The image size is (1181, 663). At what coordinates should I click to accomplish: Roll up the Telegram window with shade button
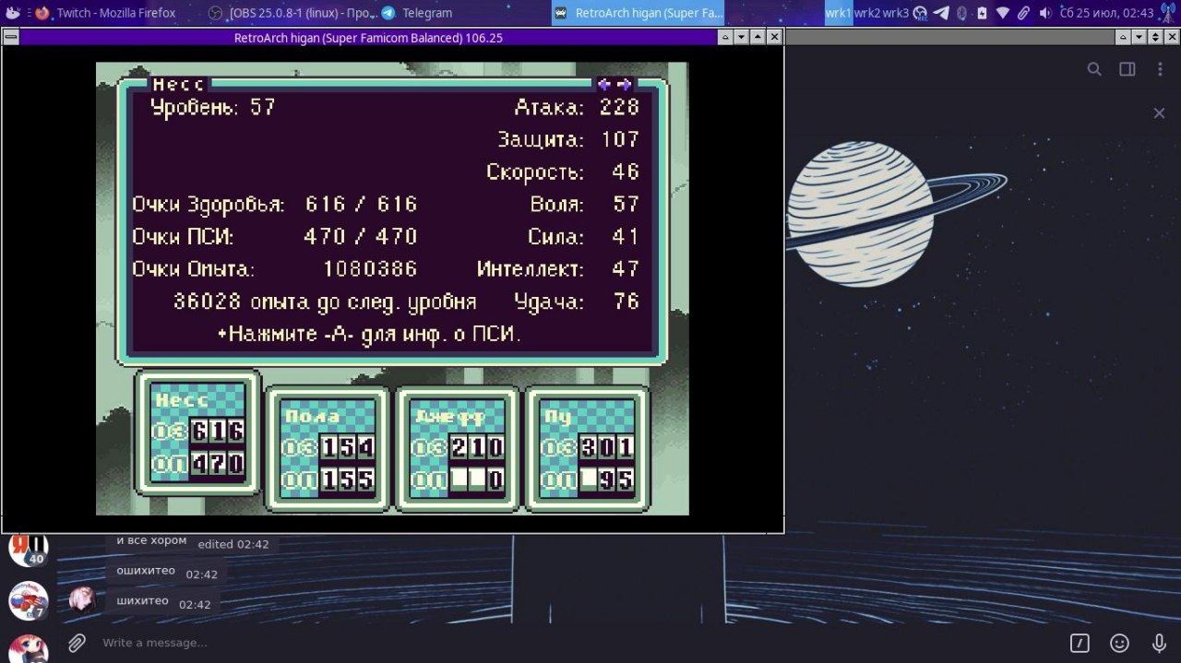click(1122, 37)
